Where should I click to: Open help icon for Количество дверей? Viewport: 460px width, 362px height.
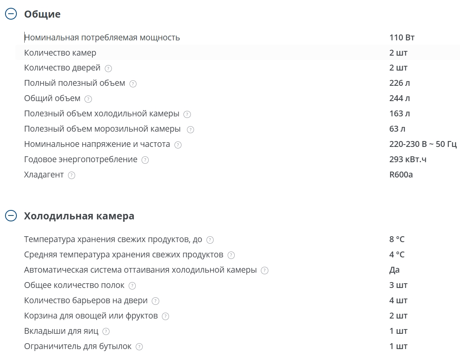pyautogui.click(x=108, y=69)
